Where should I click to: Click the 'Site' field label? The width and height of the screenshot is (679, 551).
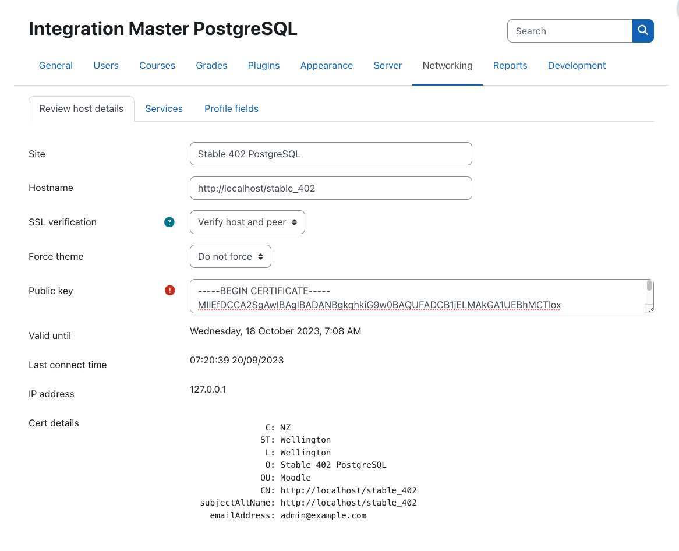tap(37, 154)
